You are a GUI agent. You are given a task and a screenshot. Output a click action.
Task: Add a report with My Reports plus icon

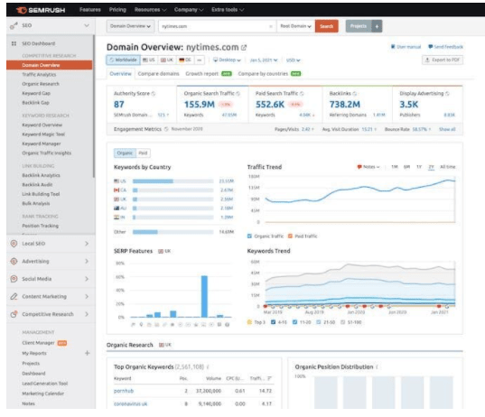(x=88, y=353)
